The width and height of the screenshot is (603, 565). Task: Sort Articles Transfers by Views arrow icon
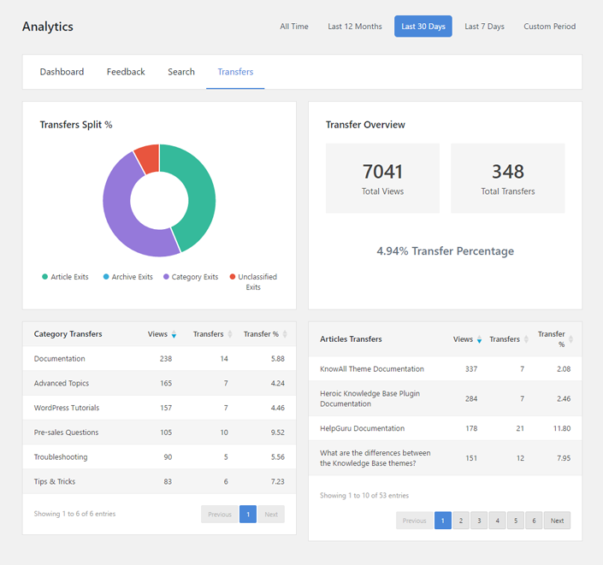coord(479,339)
